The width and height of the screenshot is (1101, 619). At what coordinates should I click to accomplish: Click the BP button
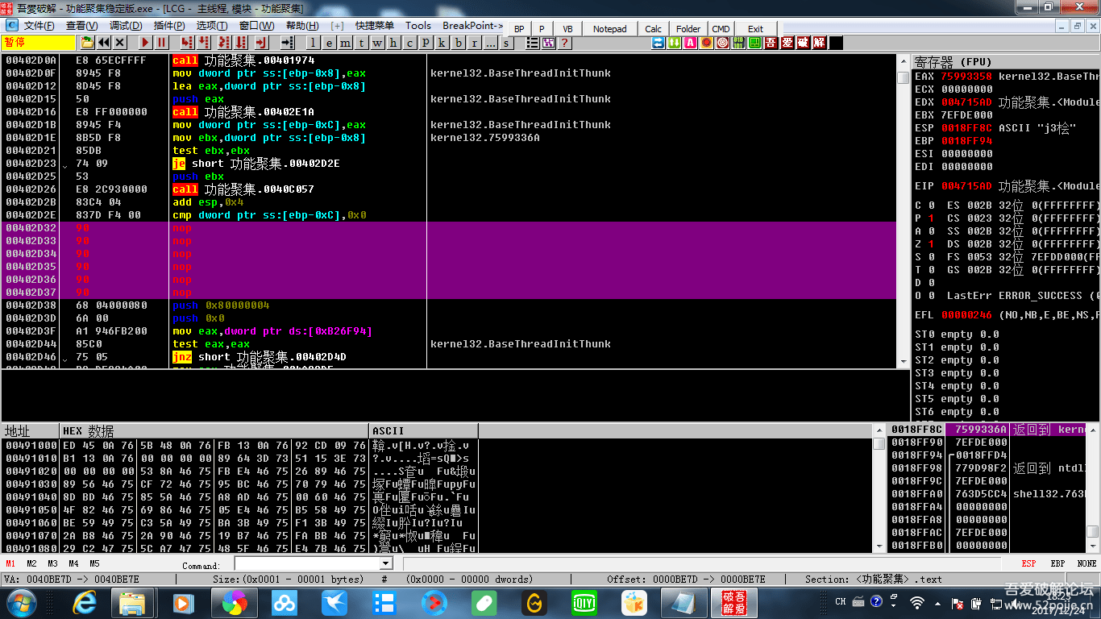519,29
